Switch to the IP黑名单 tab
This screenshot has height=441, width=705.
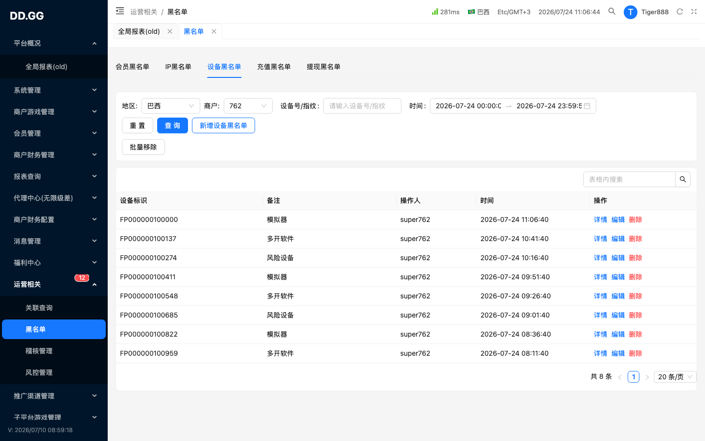[x=178, y=67]
